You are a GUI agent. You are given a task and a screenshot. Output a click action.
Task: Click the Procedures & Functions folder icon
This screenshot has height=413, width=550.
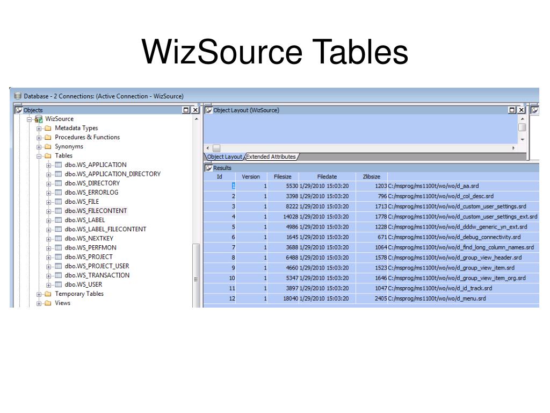coord(48,137)
